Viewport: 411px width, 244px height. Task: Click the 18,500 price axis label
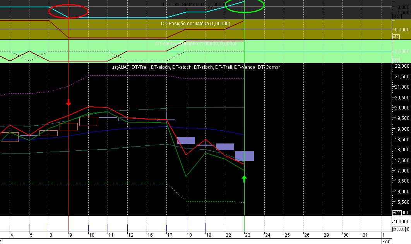click(402, 140)
